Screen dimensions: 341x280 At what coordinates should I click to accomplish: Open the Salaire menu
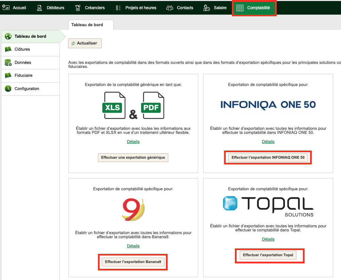(215, 8)
